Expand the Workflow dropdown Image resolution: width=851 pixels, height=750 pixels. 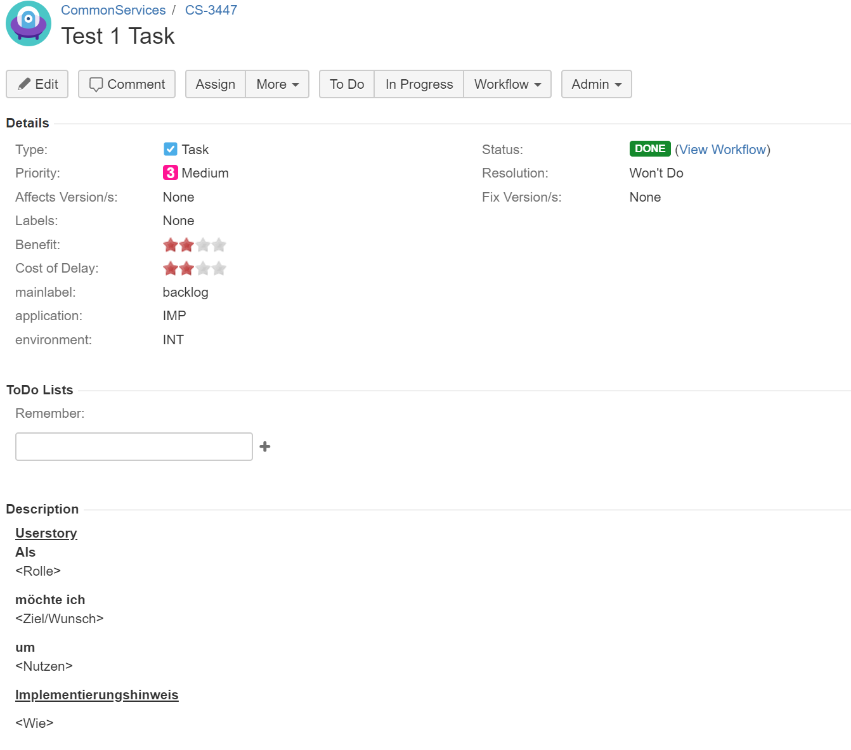[x=507, y=84]
